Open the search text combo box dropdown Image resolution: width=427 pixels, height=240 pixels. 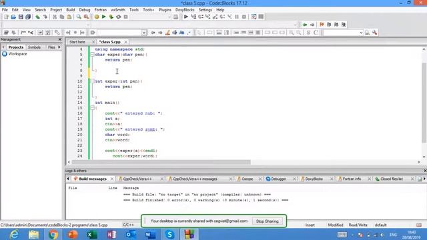click(144, 33)
